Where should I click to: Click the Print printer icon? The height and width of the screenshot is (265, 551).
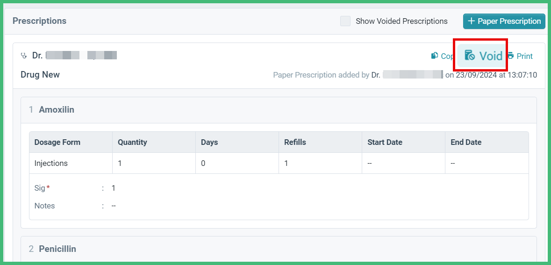[x=511, y=56]
